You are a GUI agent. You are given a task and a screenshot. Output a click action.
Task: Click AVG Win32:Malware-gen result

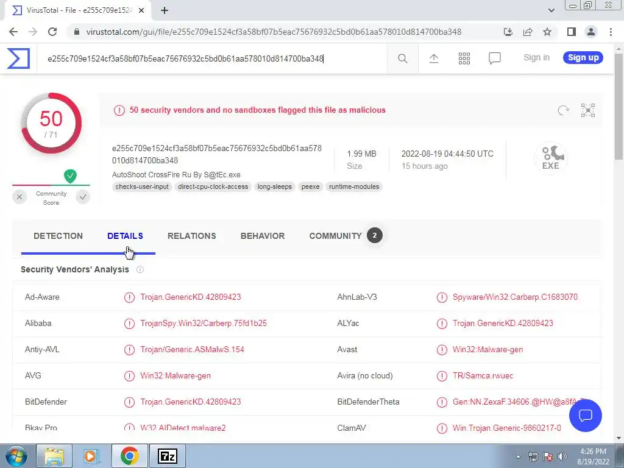(x=175, y=375)
